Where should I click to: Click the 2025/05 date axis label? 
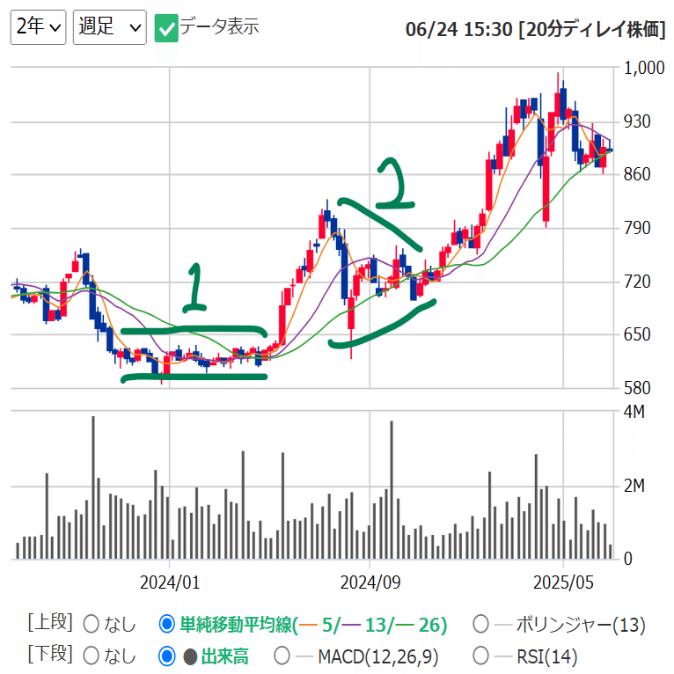click(x=563, y=582)
